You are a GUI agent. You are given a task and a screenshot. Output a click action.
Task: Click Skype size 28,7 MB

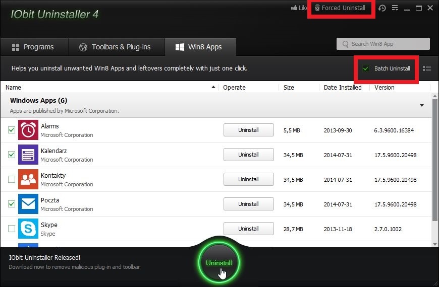tap(293, 229)
